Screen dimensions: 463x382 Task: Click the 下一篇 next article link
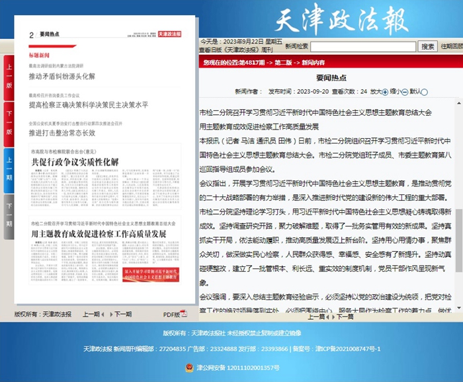click(x=345, y=317)
